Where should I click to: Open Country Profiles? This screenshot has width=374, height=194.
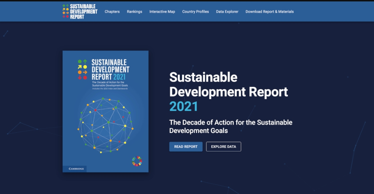click(195, 11)
